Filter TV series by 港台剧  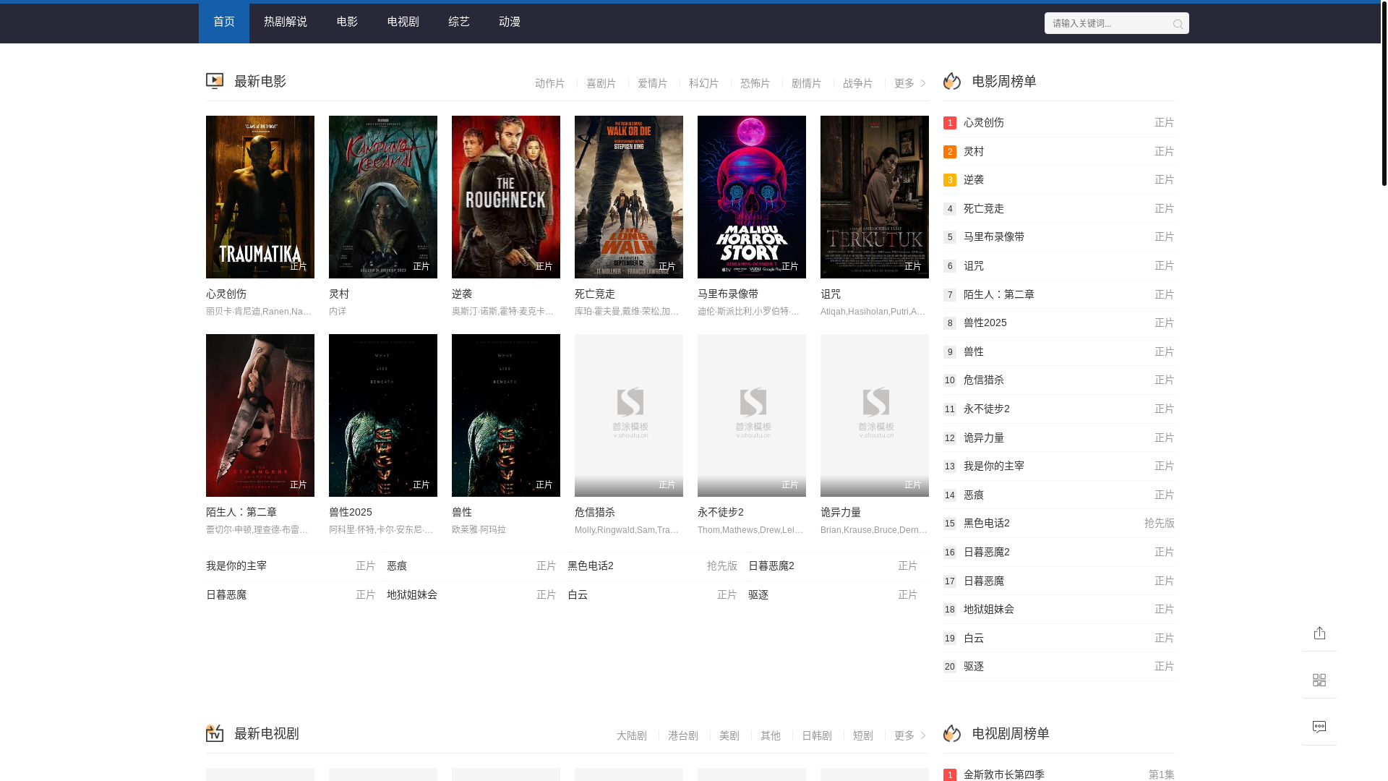point(682,735)
